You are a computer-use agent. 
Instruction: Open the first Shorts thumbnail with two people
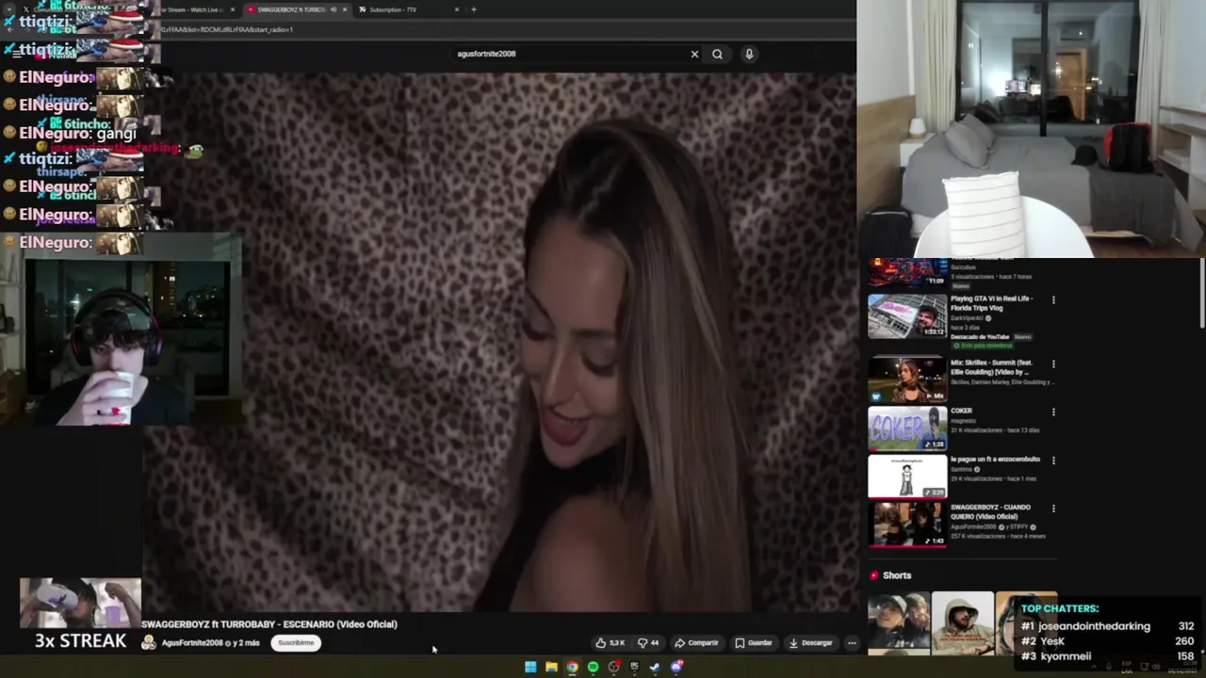(899, 621)
